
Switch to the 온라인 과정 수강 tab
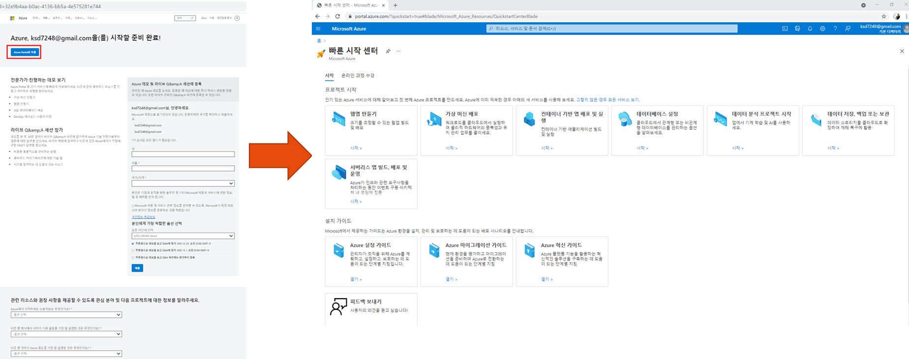pyautogui.click(x=358, y=76)
